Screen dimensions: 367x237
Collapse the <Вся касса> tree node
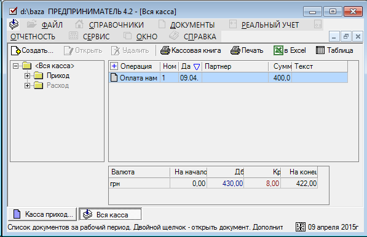pyautogui.click(x=16, y=66)
